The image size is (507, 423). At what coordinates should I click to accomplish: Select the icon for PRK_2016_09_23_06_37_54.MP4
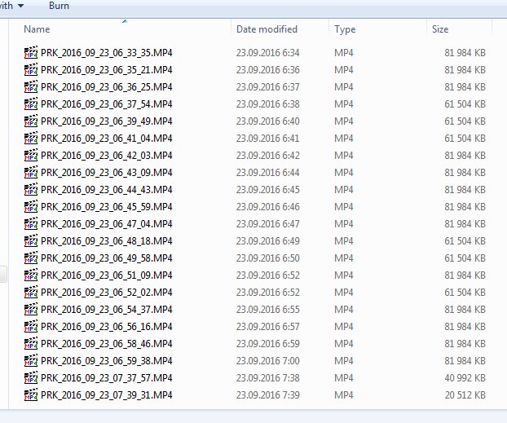(x=31, y=104)
